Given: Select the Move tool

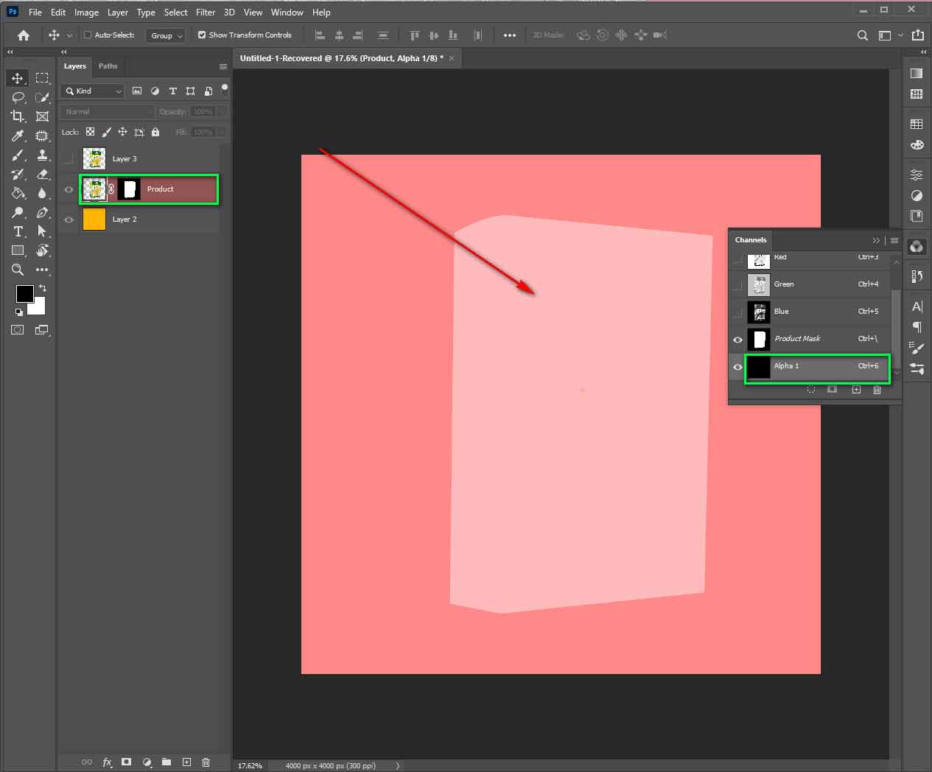Looking at the screenshot, I should click(18, 77).
